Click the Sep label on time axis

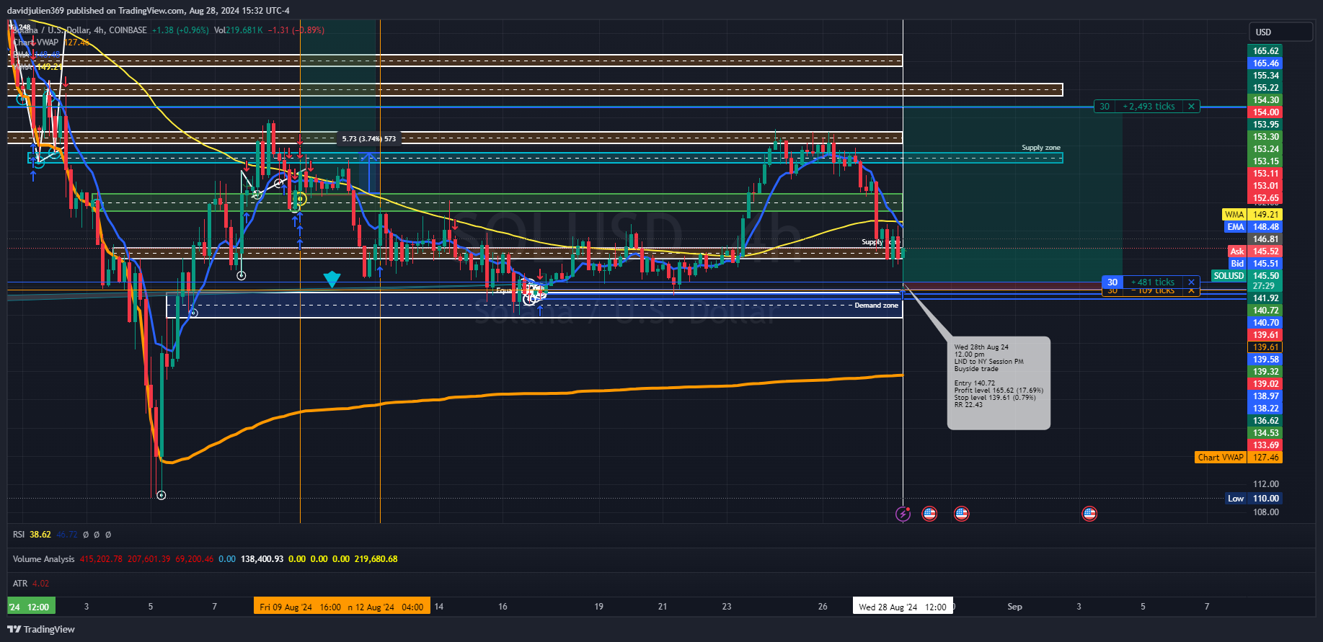click(1014, 607)
